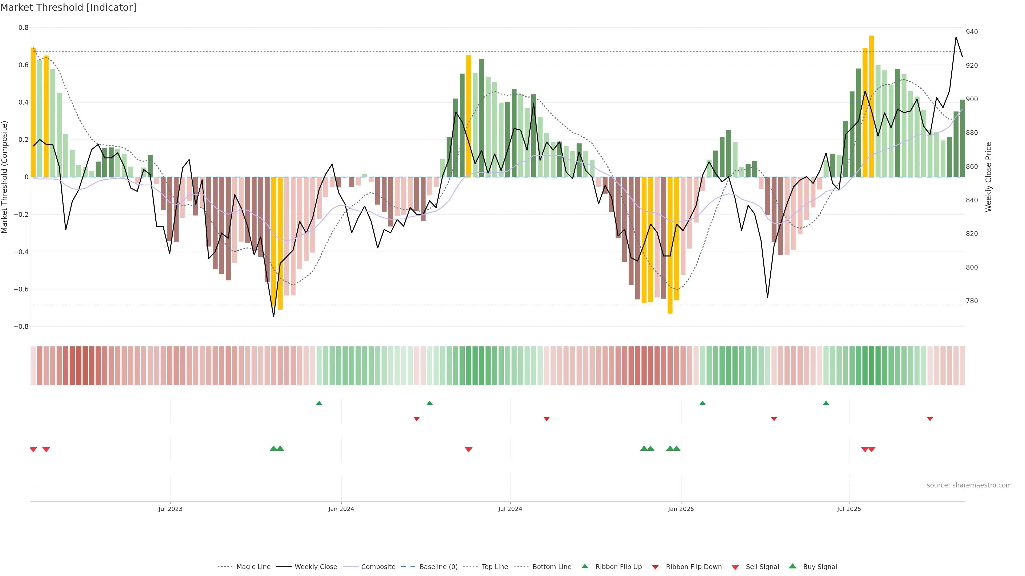
Task: Click Ribbon Flip Up legend triangle icon
Action: (585, 566)
